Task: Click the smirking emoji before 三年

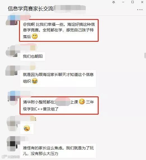Action: coord(82,102)
